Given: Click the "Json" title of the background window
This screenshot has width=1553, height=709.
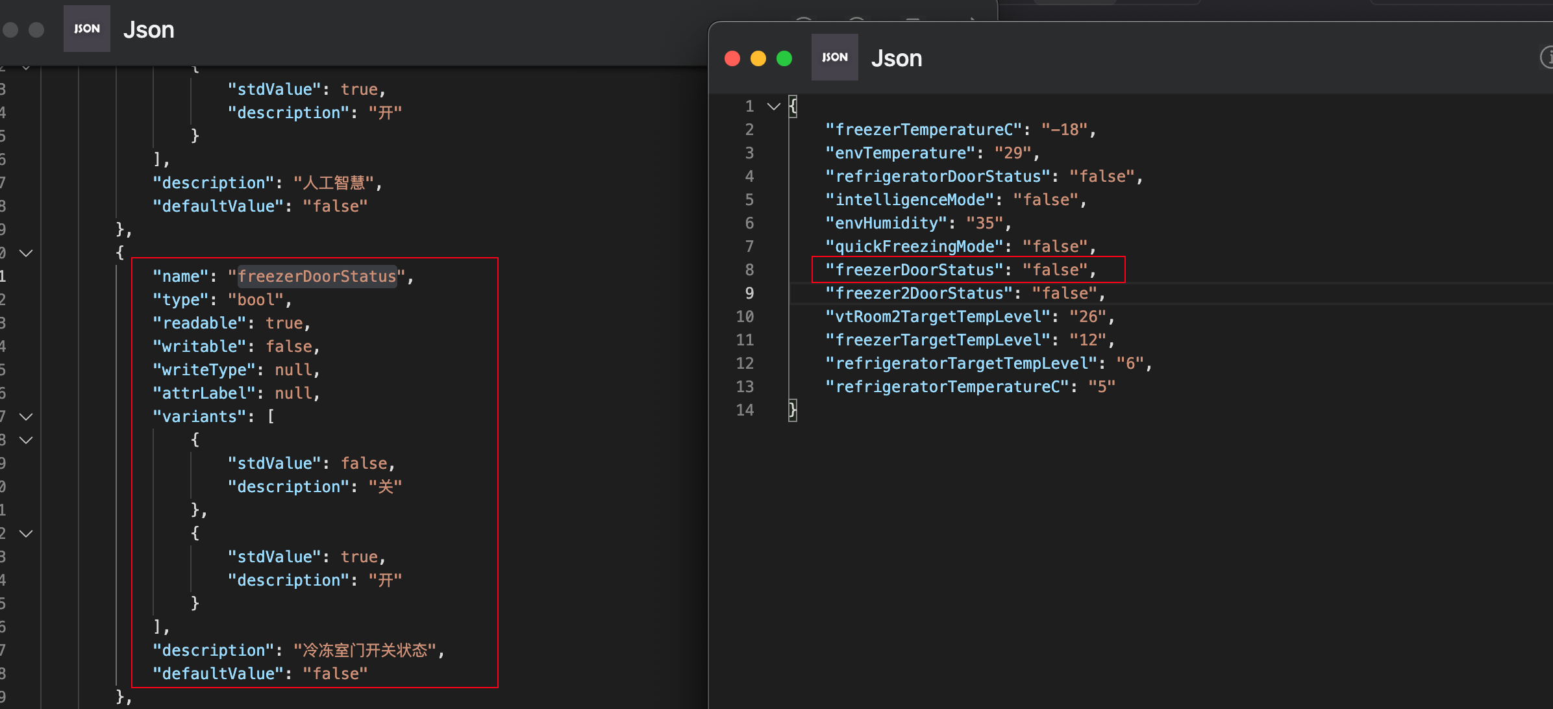Looking at the screenshot, I should [149, 30].
